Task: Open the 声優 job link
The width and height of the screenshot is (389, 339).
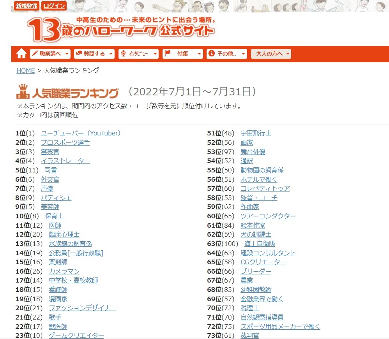Action: (47, 189)
